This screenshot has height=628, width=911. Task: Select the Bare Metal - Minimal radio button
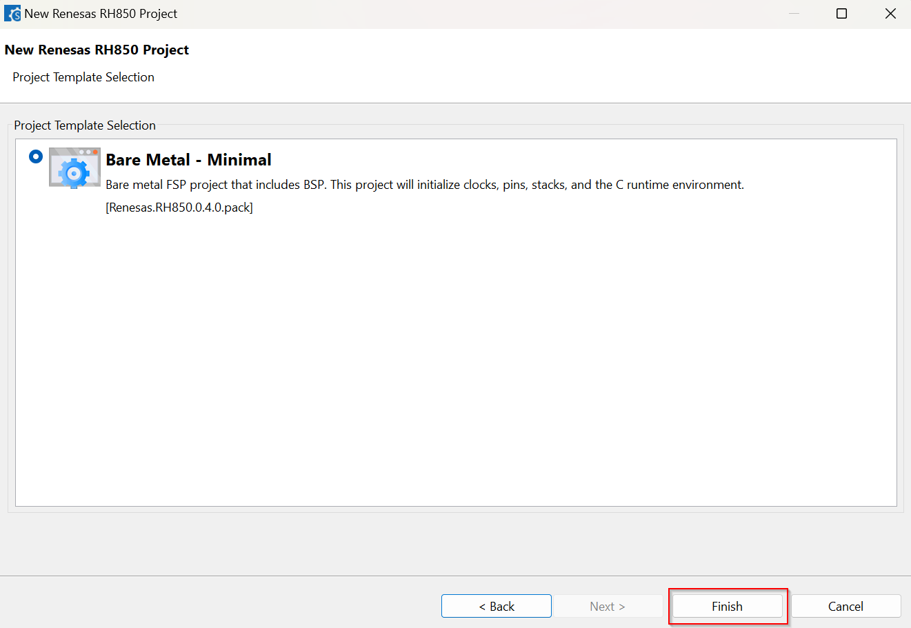pyautogui.click(x=36, y=156)
